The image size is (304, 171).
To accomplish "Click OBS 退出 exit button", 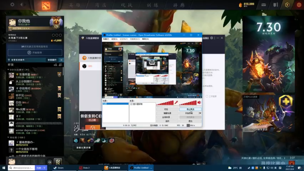I will [190, 121].
